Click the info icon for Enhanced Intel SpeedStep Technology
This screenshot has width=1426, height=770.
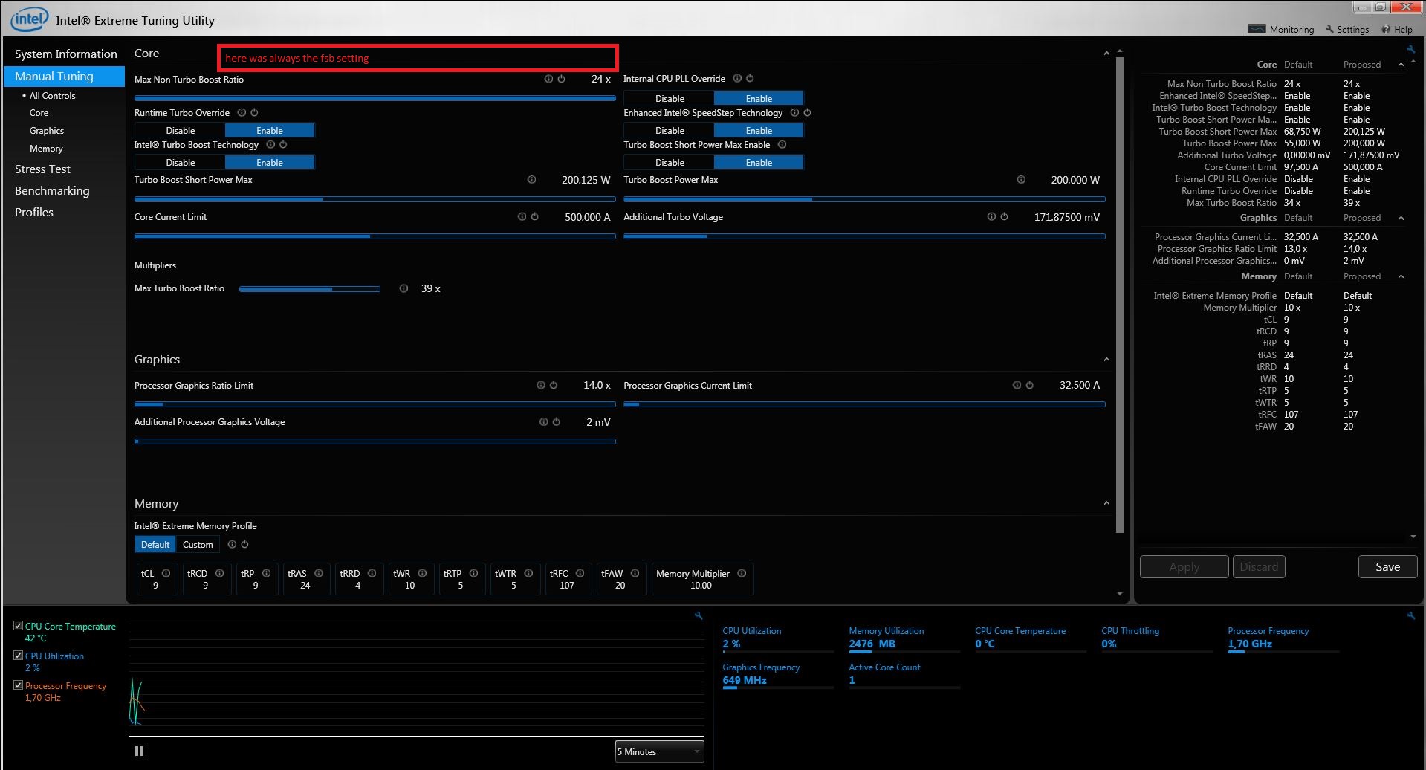click(x=794, y=113)
